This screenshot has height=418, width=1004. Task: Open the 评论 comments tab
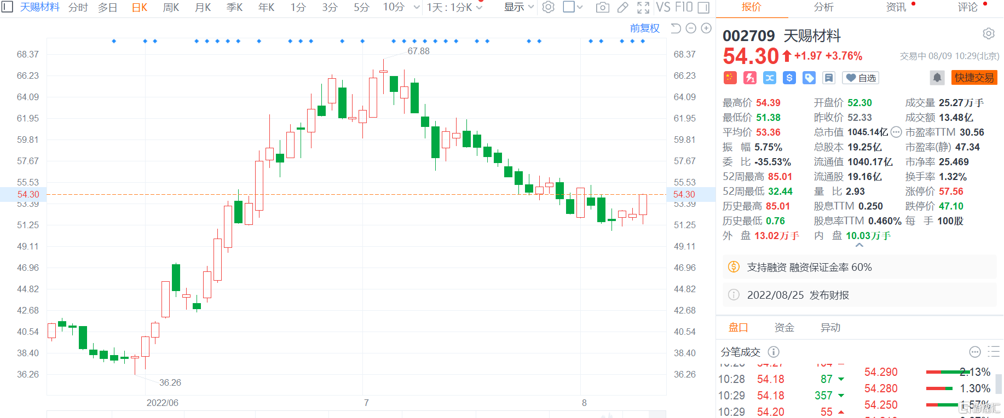(968, 7)
